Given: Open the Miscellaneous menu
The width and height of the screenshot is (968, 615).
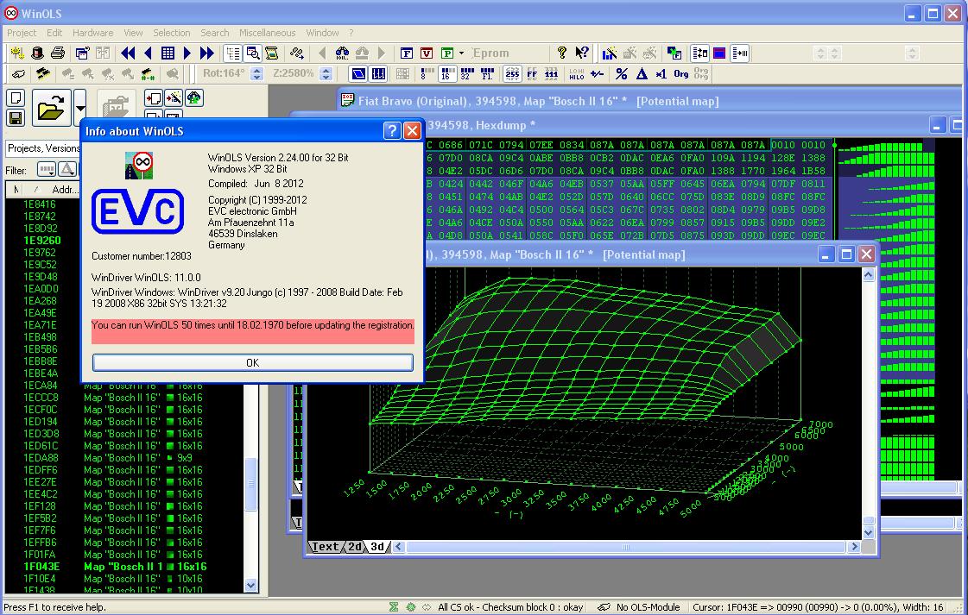Looking at the screenshot, I should [x=268, y=33].
